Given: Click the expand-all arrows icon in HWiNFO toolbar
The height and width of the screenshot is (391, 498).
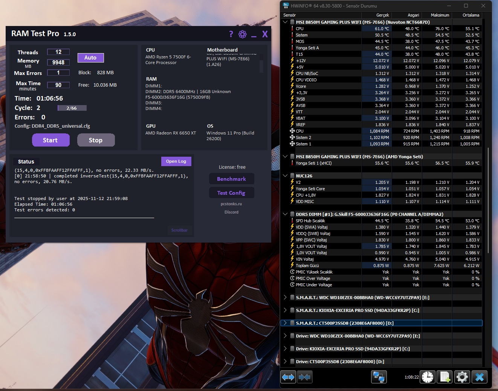Looking at the screenshot, I should pos(288,377).
